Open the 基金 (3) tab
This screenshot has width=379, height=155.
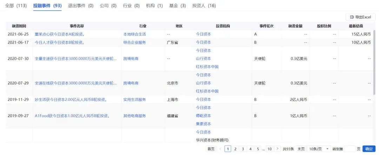178,6
